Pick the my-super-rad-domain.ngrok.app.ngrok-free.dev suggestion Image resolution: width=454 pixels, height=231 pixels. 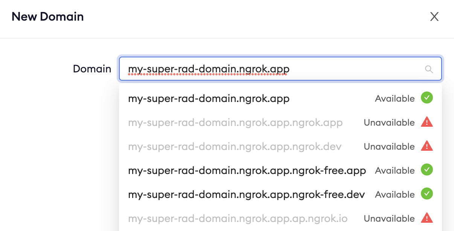[246, 195]
